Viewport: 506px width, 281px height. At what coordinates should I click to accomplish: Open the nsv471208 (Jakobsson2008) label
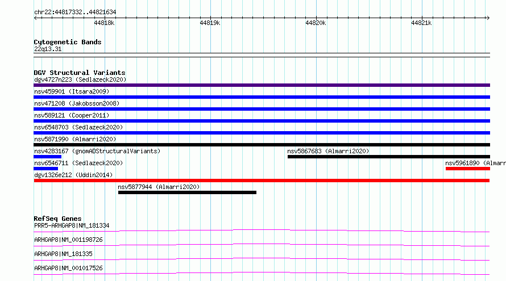pos(77,103)
